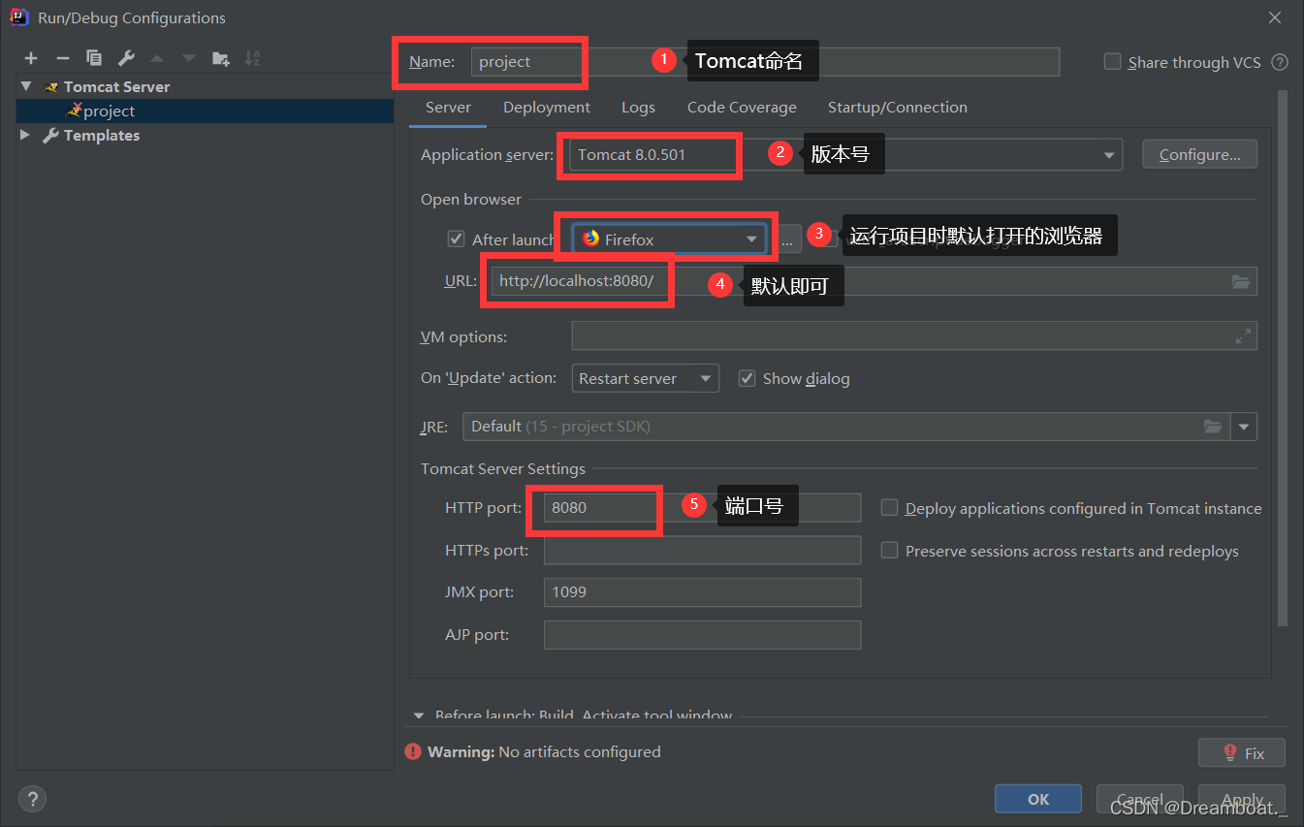Add a new configuration with the plus icon
Image resolution: width=1304 pixels, height=827 pixels.
31,58
